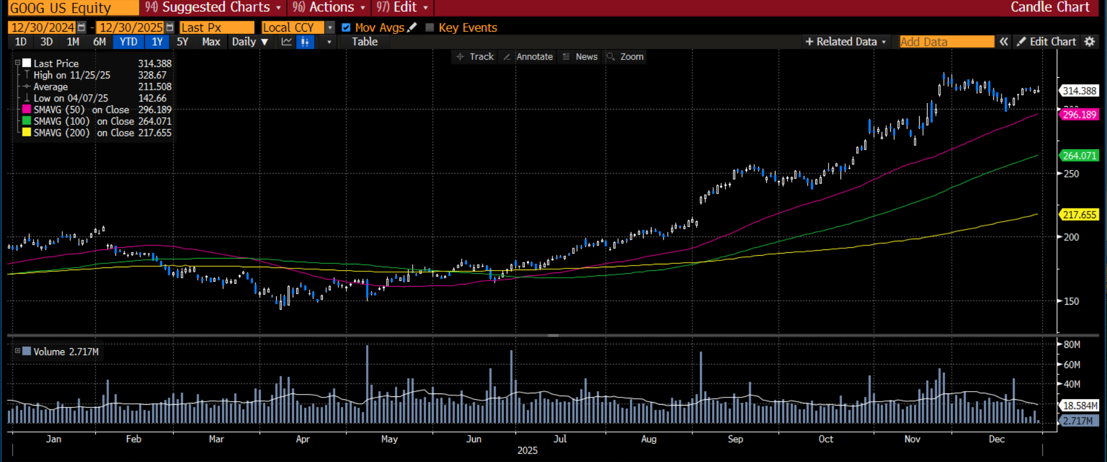The height and width of the screenshot is (462, 1107).
Task: Click the magenta SMAVG (50) color swatch
Action: [x=27, y=109]
